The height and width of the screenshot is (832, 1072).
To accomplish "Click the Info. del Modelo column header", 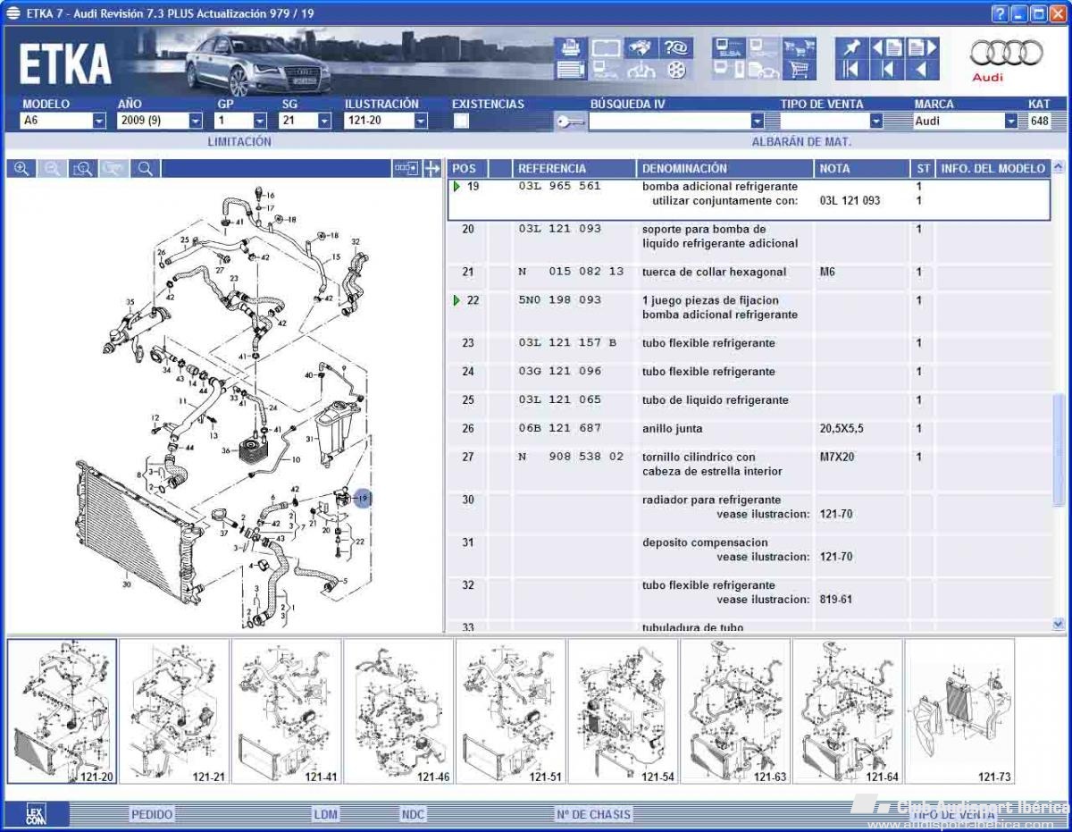I will pos(992,168).
